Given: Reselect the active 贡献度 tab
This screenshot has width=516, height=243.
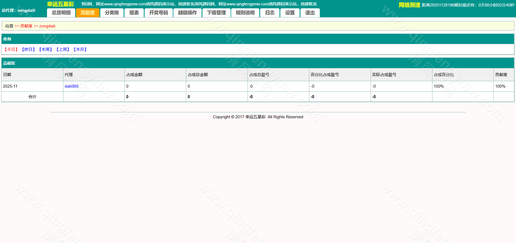Looking at the screenshot, I should pos(88,13).
